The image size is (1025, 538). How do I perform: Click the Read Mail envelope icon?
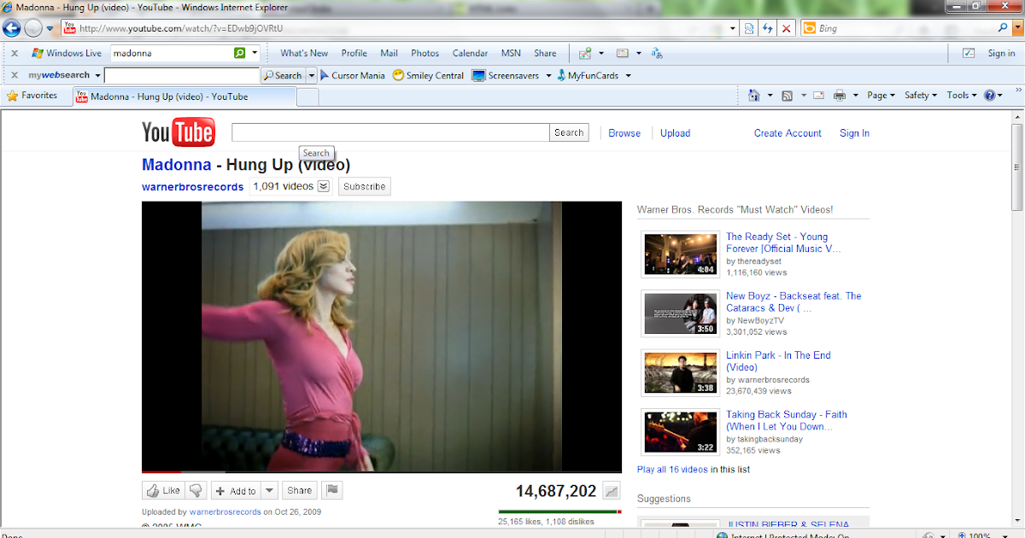[x=818, y=96]
